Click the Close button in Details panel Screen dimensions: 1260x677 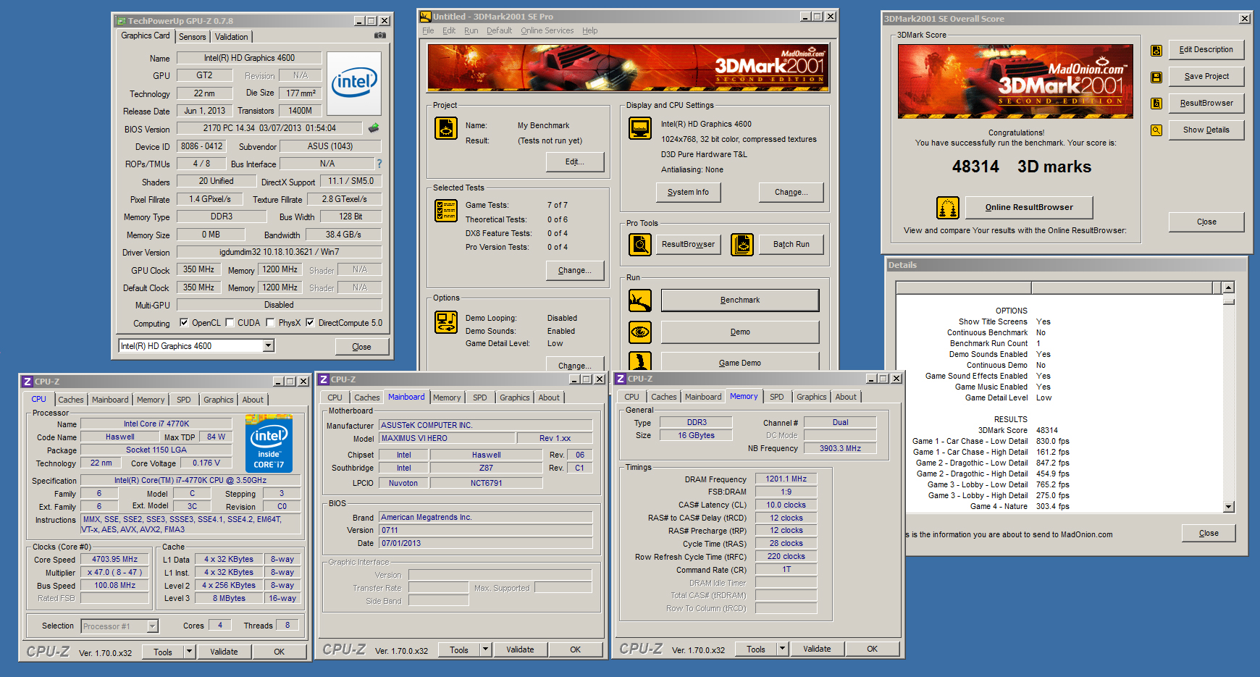pos(1209,534)
